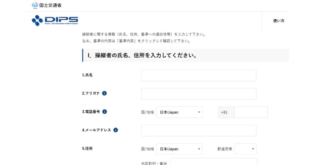Open the phone country 国/地域 dropdown
The width and height of the screenshot is (315, 165).
pyautogui.click(x=179, y=112)
